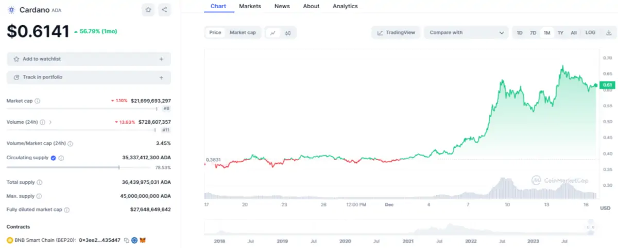Screen dimensions: 618x248
Task: Switch to the line chart view icon
Action: pyautogui.click(x=273, y=32)
